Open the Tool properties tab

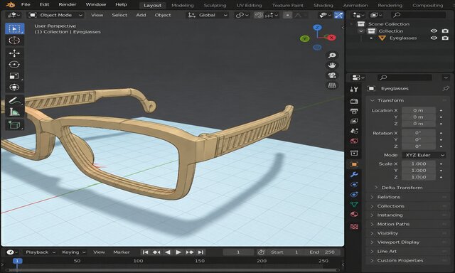354,90
